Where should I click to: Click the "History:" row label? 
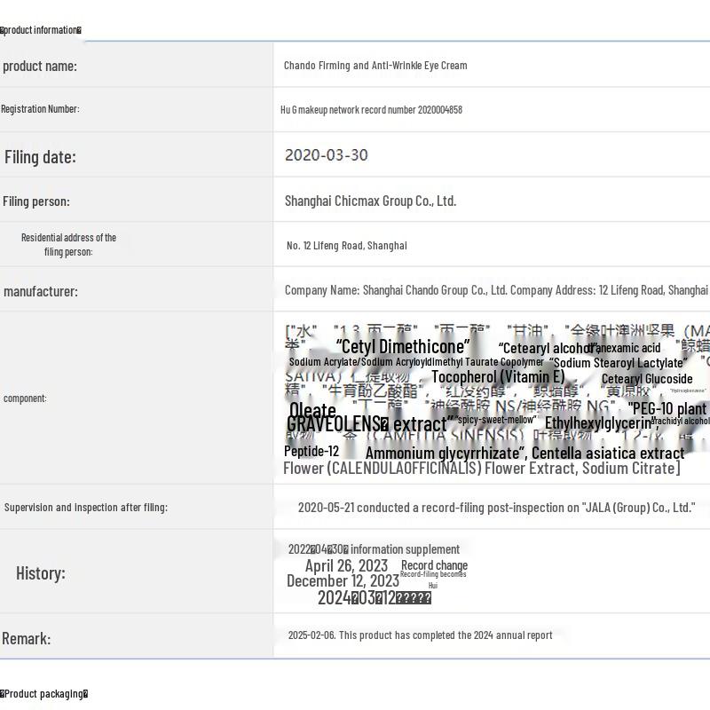click(41, 573)
